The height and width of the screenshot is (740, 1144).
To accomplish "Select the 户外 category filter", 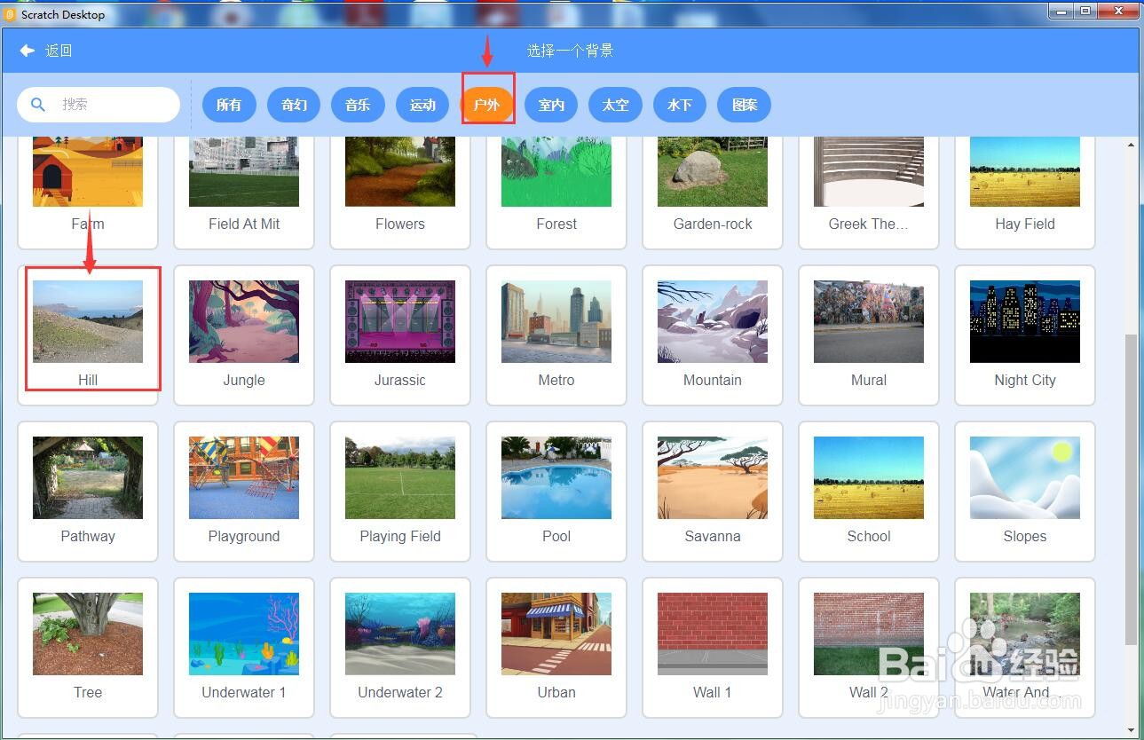I will (487, 105).
